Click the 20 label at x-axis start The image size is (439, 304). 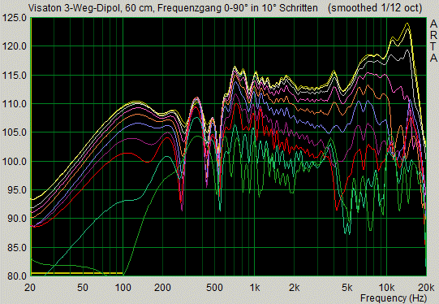[x=30, y=288]
